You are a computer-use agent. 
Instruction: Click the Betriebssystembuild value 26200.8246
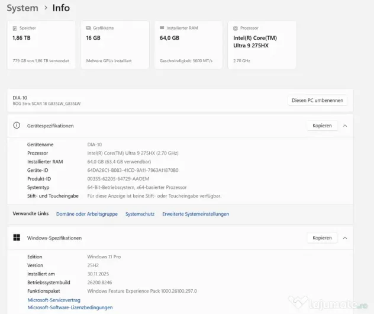99,283
